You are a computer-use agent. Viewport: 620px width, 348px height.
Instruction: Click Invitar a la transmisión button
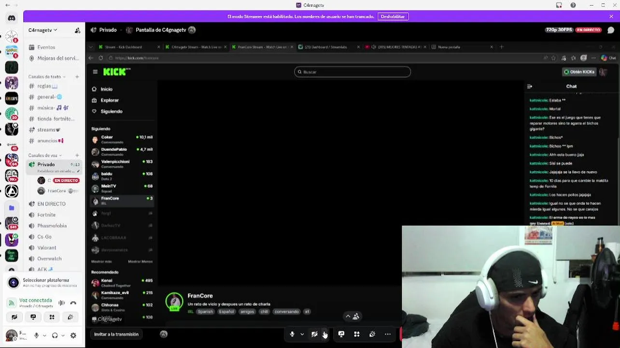tap(116, 334)
